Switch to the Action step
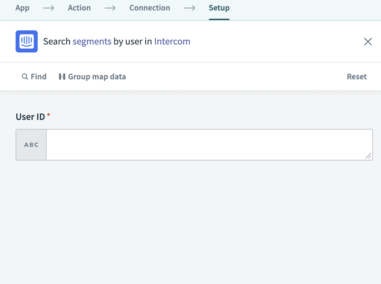 (x=79, y=8)
